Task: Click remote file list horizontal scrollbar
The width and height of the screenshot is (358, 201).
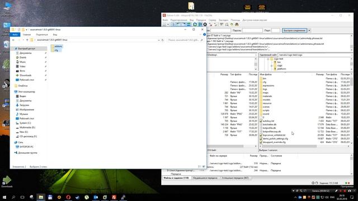Action: pyautogui.click(x=290, y=146)
